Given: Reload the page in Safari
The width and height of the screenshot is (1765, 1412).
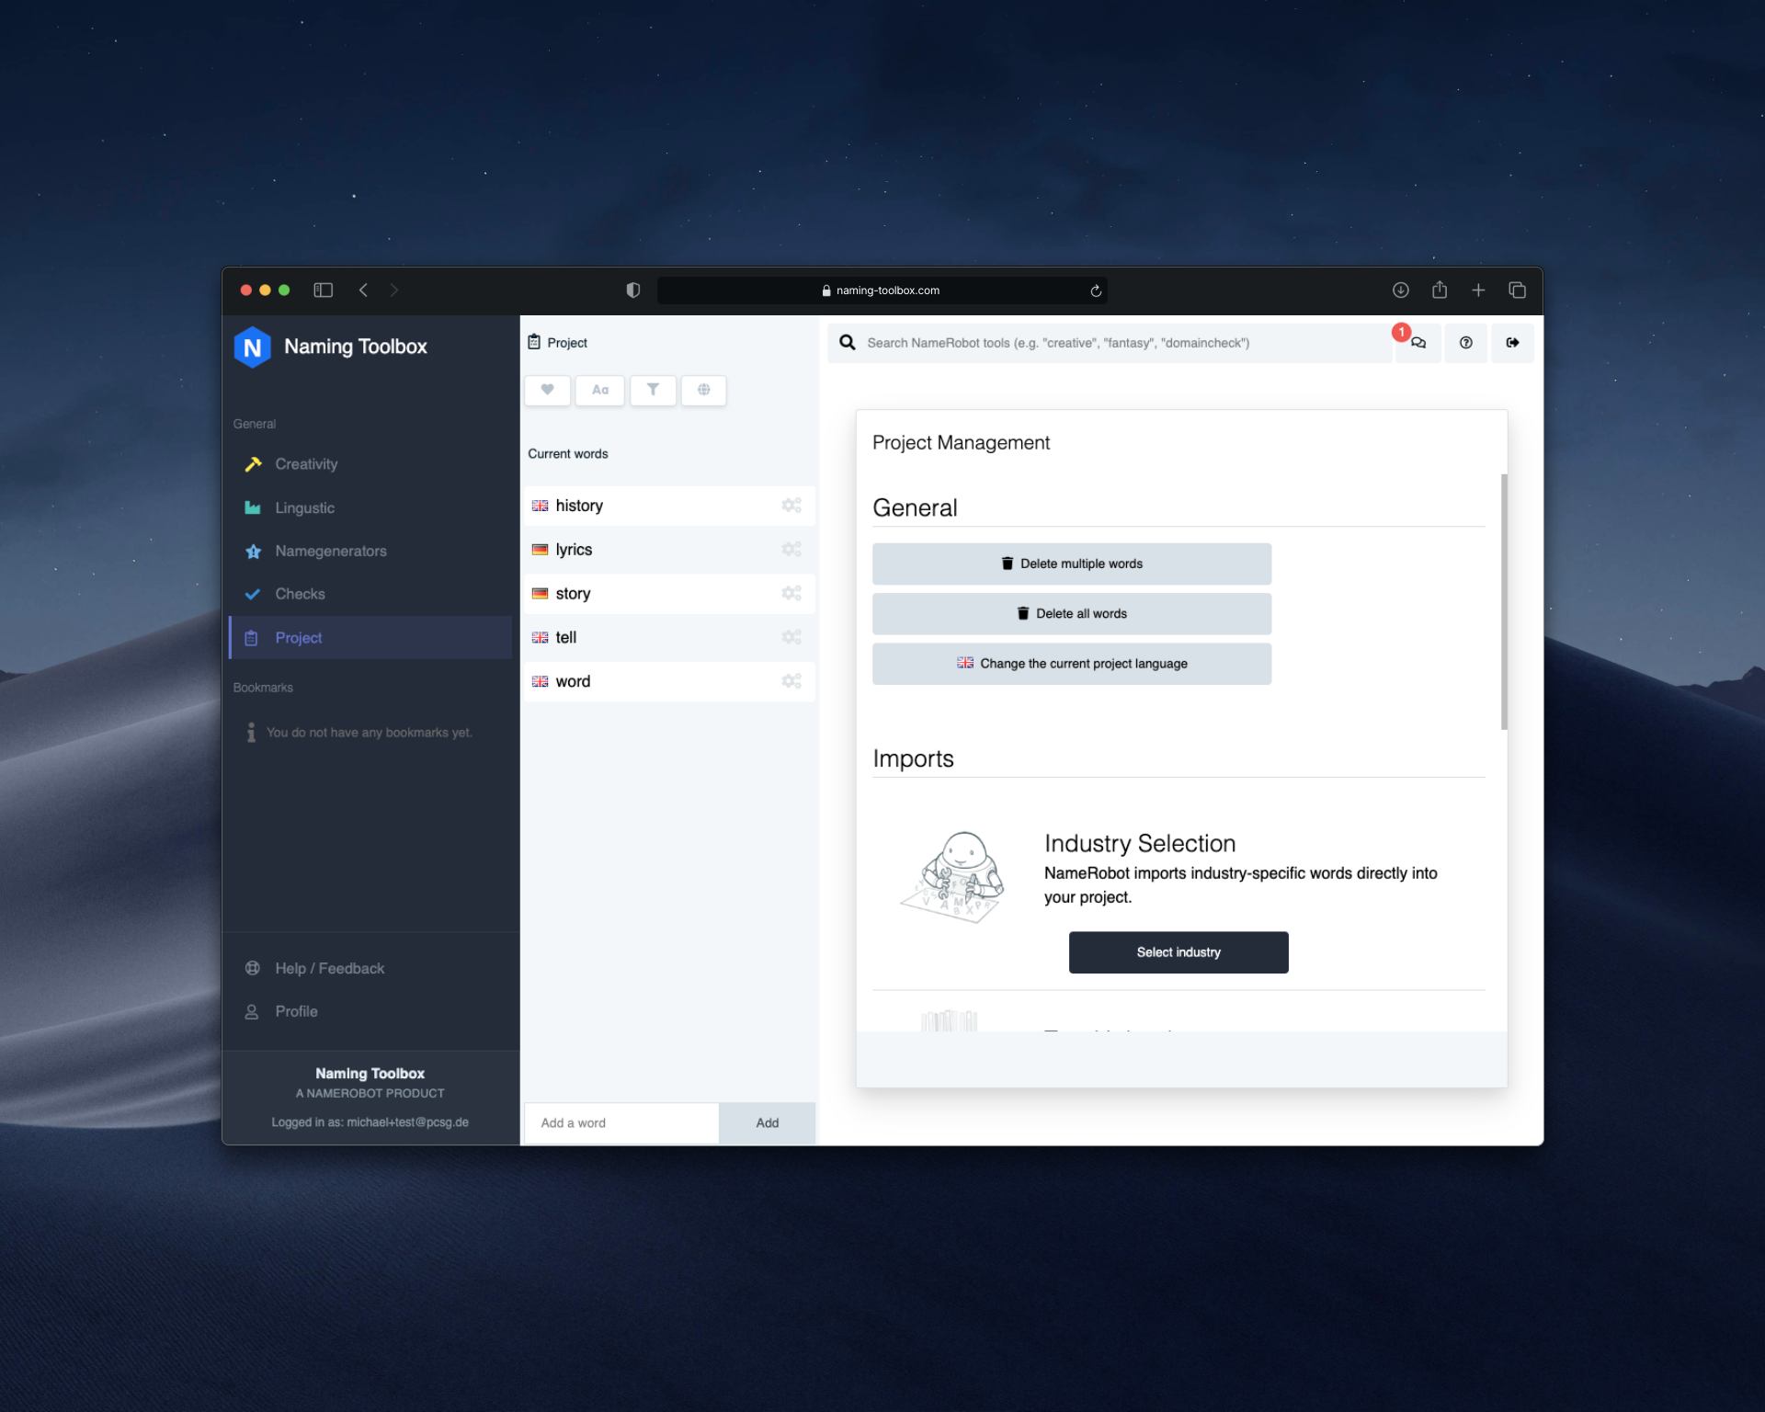Looking at the screenshot, I should [1096, 290].
